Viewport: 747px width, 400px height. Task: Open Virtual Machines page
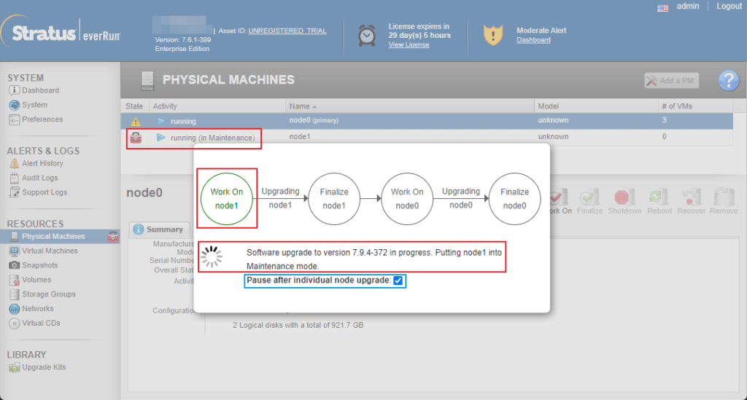50,251
